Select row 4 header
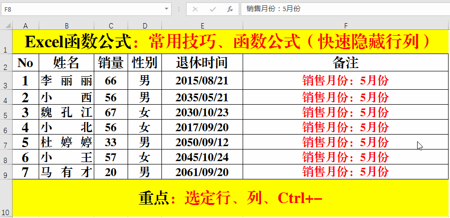This screenshot has width=450, height=218. (6, 97)
